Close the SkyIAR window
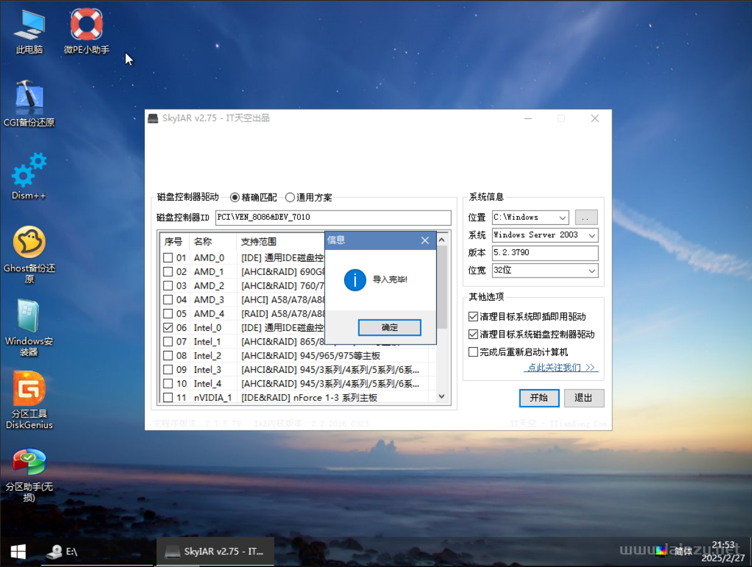752x567 pixels. 595,118
